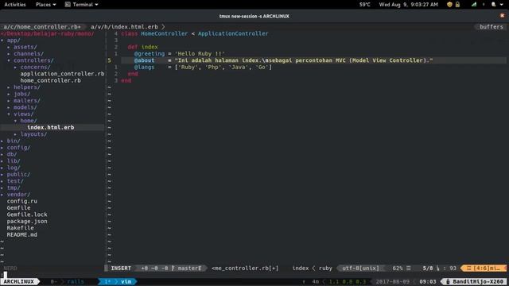This screenshot has height=286, width=509.
Task: Click the padlock tray icon in top bar
Action: tap(457, 5)
